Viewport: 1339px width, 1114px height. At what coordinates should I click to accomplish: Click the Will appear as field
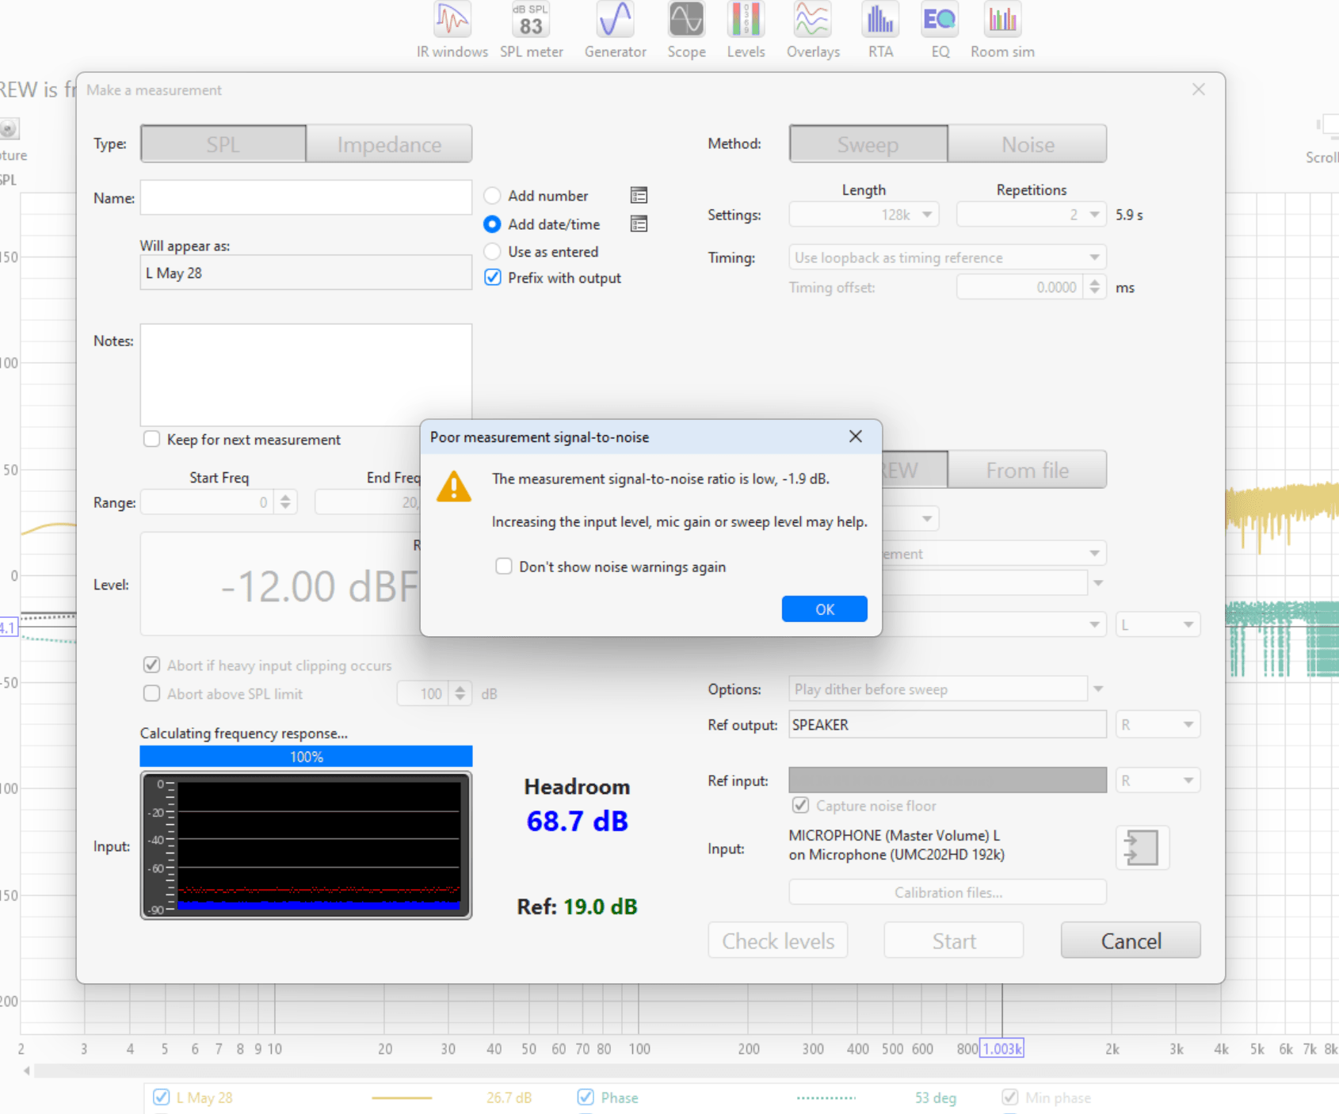[306, 273]
